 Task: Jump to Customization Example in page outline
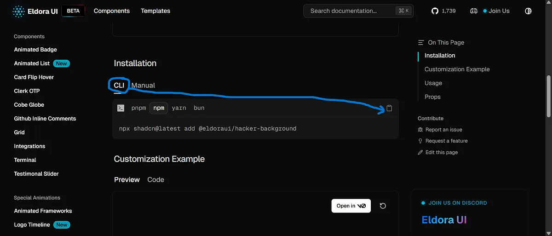(x=457, y=69)
